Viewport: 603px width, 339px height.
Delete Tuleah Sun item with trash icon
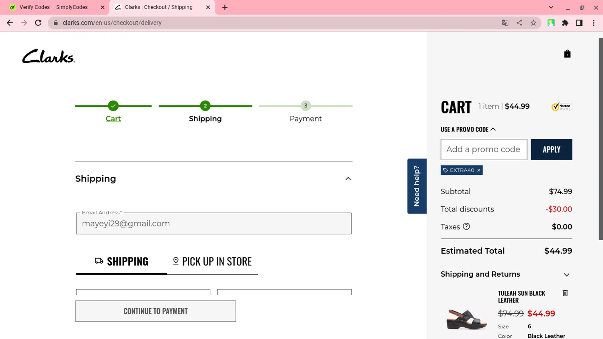565,293
